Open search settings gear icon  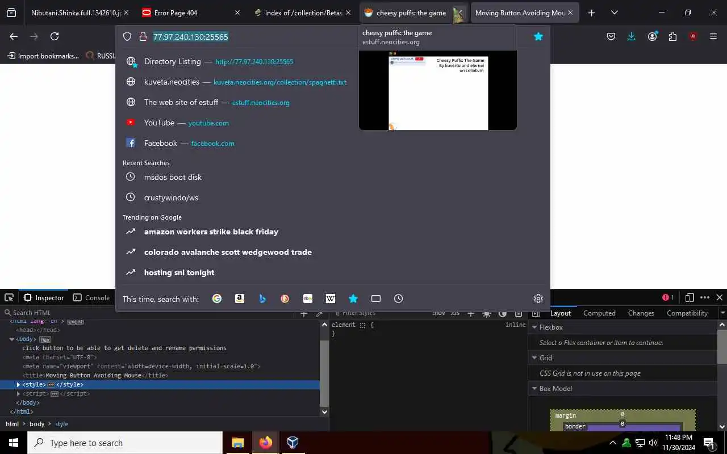538,299
